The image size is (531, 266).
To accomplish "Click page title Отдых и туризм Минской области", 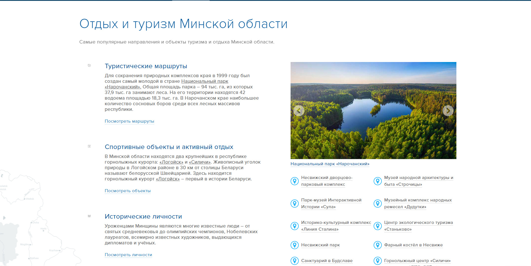I will click(x=183, y=24).
